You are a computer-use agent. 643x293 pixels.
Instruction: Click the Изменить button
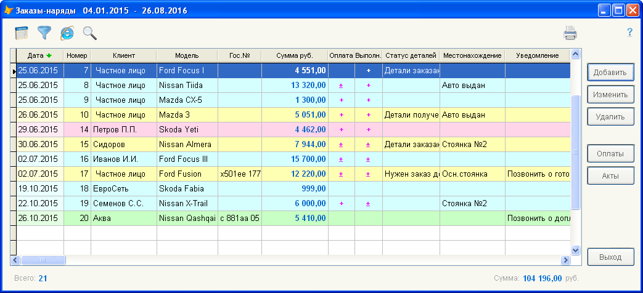click(610, 95)
